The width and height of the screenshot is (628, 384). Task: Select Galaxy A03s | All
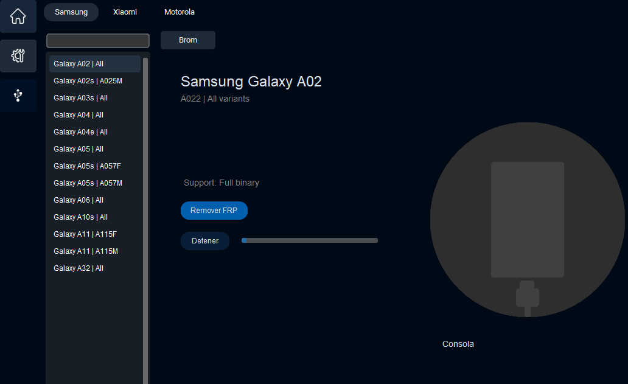click(x=95, y=98)
